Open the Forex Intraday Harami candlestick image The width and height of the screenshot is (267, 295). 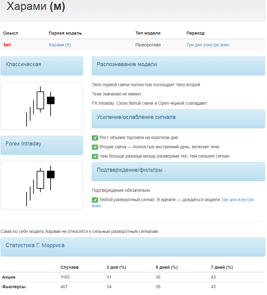tap(42, 185)
